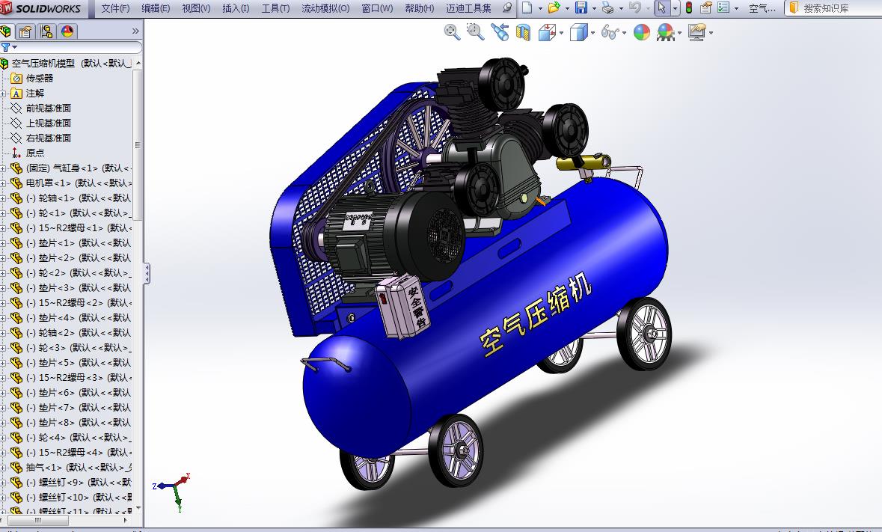Select the Zoom to Area tool
The image size is (882, 532).
474,31
